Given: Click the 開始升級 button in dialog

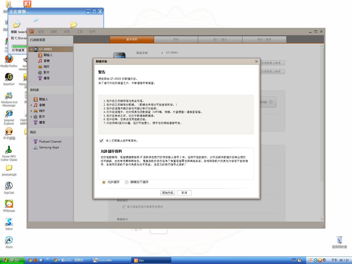Looking at the screenshot, I should pyautogui.click(x=168, y=193).
